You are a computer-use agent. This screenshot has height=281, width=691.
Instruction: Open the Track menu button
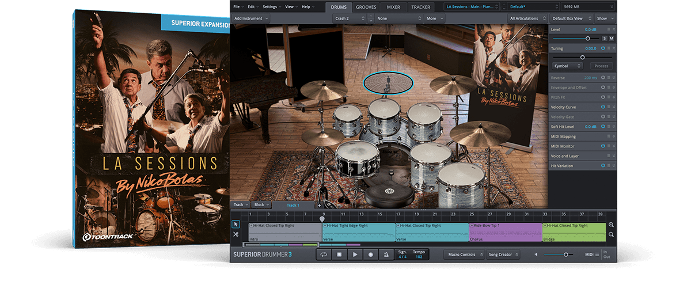(x=241, y=205)
